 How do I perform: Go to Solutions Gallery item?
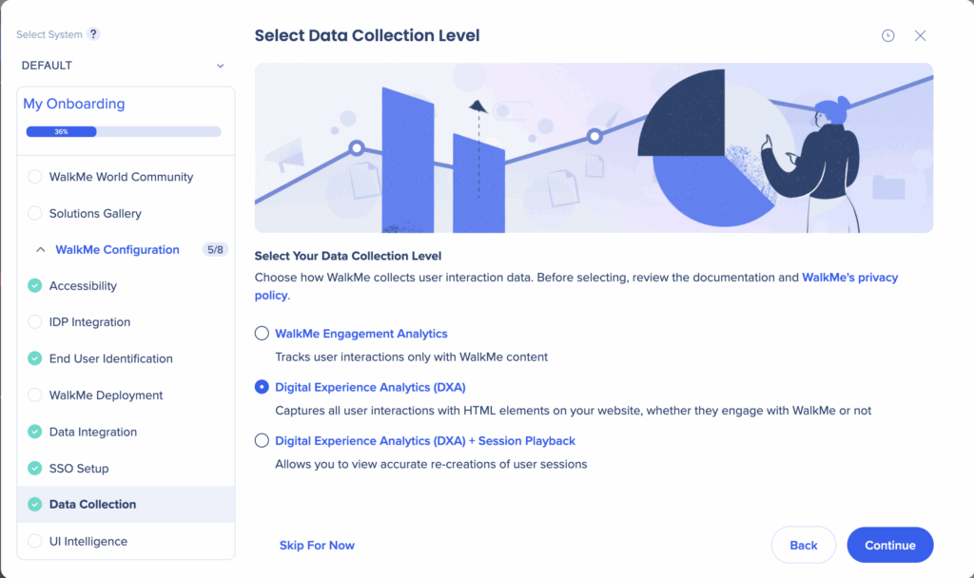pos(95,214)
